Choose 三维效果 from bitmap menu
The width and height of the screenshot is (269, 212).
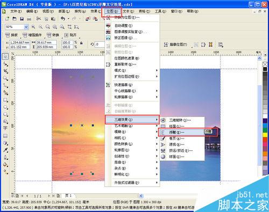pos(132,120)
